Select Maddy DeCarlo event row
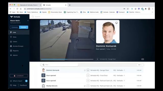Screen dimensions: 163x91 point(92,86)
